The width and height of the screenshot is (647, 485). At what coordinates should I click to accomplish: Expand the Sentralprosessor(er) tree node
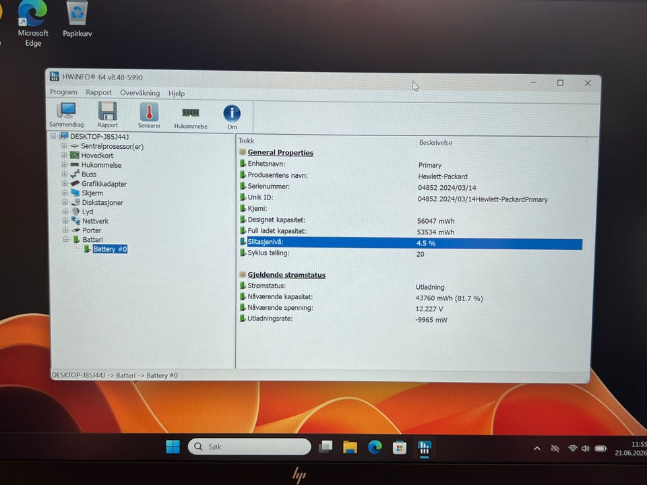coord(64,145)
